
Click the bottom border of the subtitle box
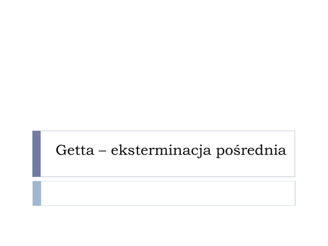pos(168,205)
